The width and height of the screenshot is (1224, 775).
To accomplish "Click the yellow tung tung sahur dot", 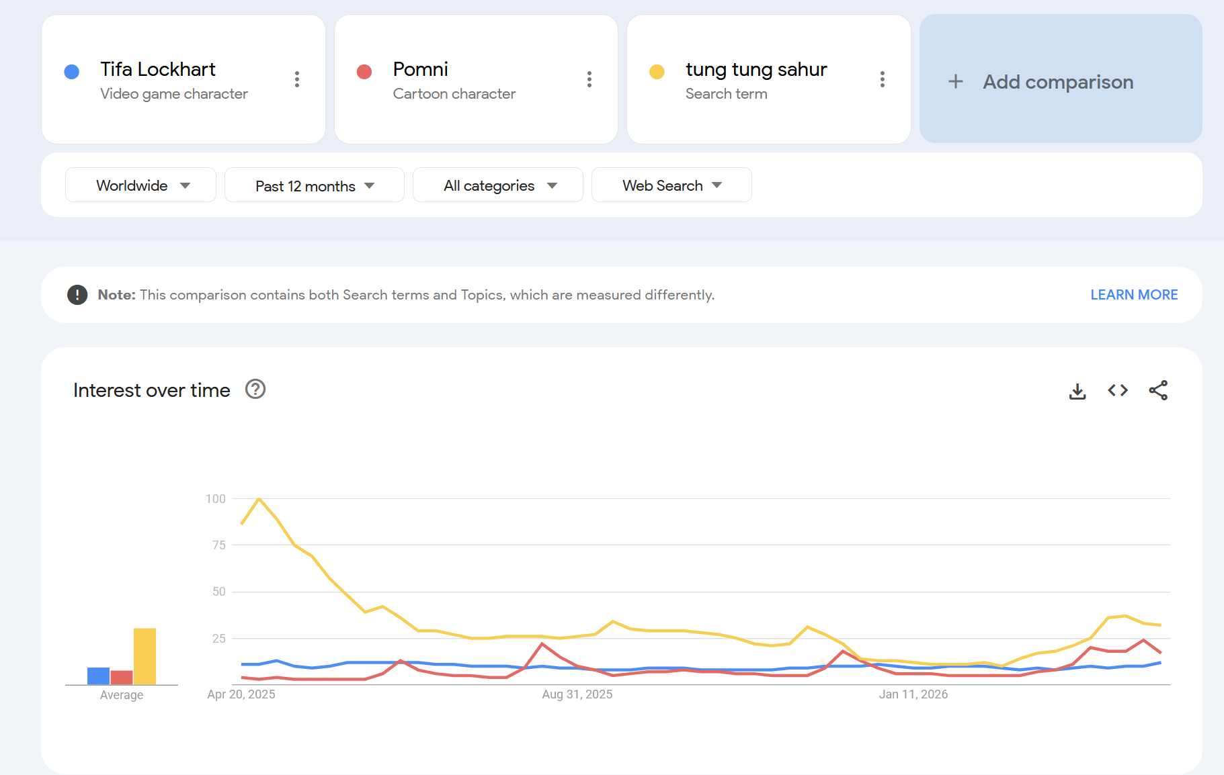I will pos(657,72).
